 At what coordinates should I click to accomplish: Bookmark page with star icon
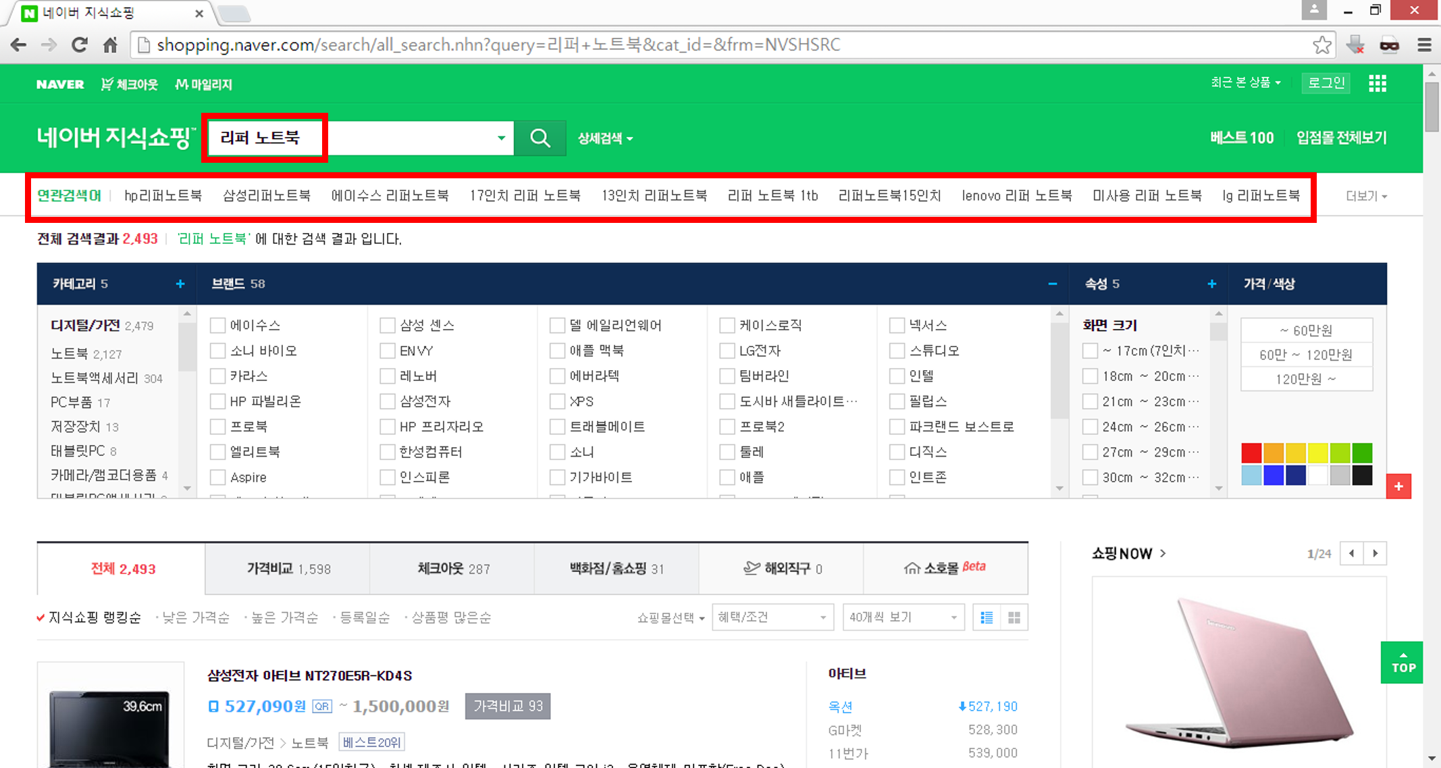(x=1322, y=45)
